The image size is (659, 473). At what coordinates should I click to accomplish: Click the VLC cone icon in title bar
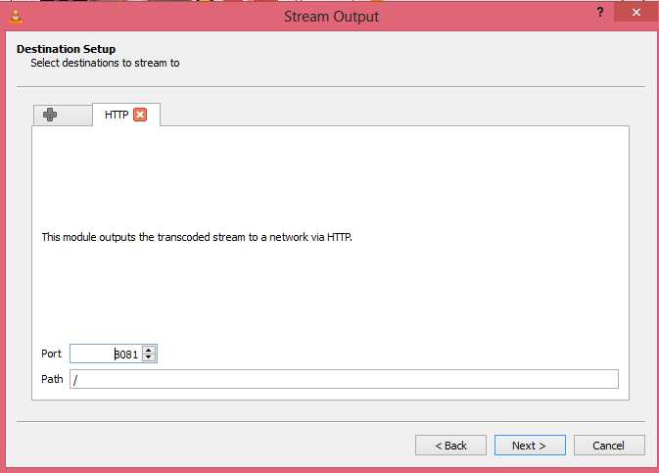16,16
